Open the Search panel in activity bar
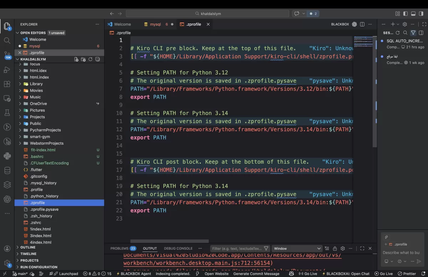The width and height of the screenshot is (428, 277). 7,41
